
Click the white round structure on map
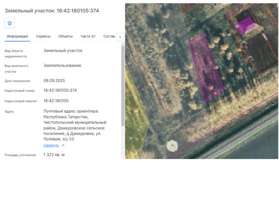coord(172,146)
